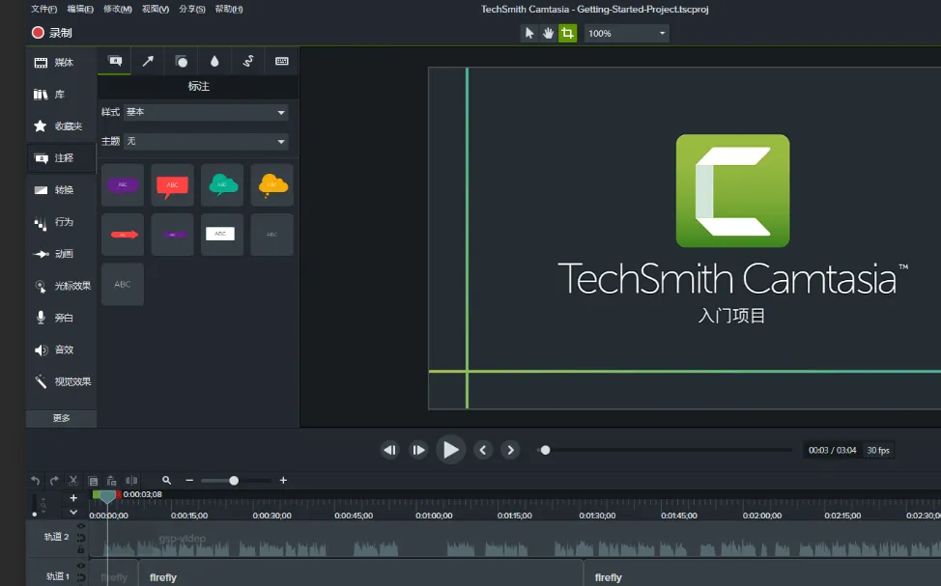Screen dimensions: 941x586
Task: Open the 样式 style dropdown
Action: [206, 112]
